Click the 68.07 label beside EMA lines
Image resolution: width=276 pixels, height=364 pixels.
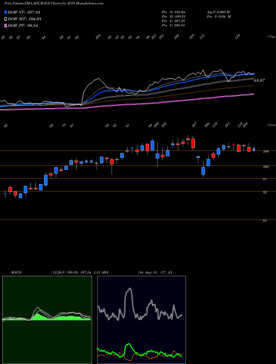click(259, 81)
